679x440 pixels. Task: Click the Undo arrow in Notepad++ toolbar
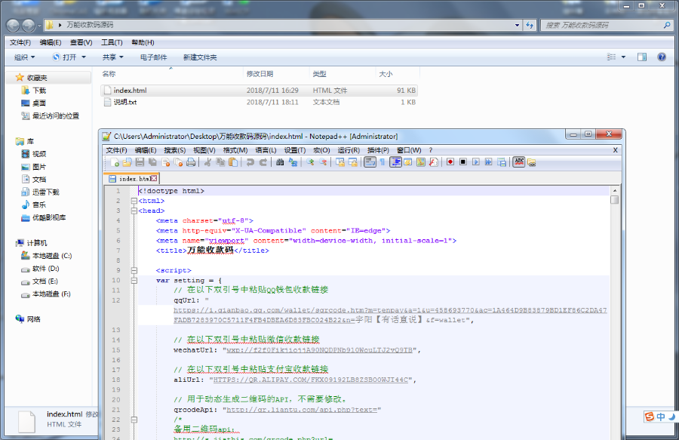click(x=250, y=162)
